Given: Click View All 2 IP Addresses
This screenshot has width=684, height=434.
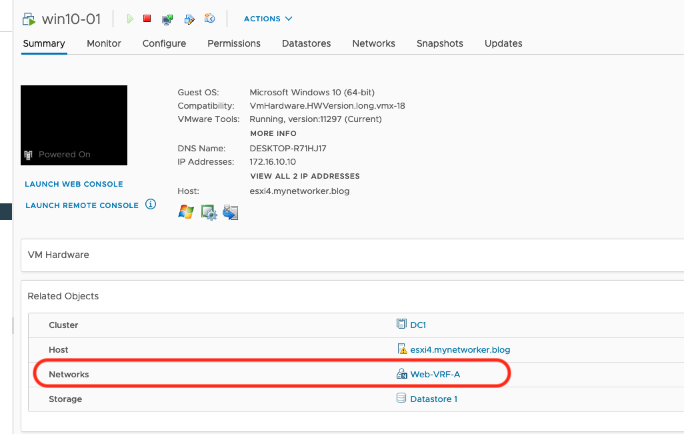Looking at the screenshot, I should 305,176.
